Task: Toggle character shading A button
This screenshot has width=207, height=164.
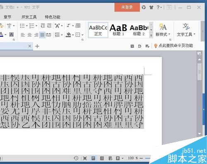Action: click(11, 35)
